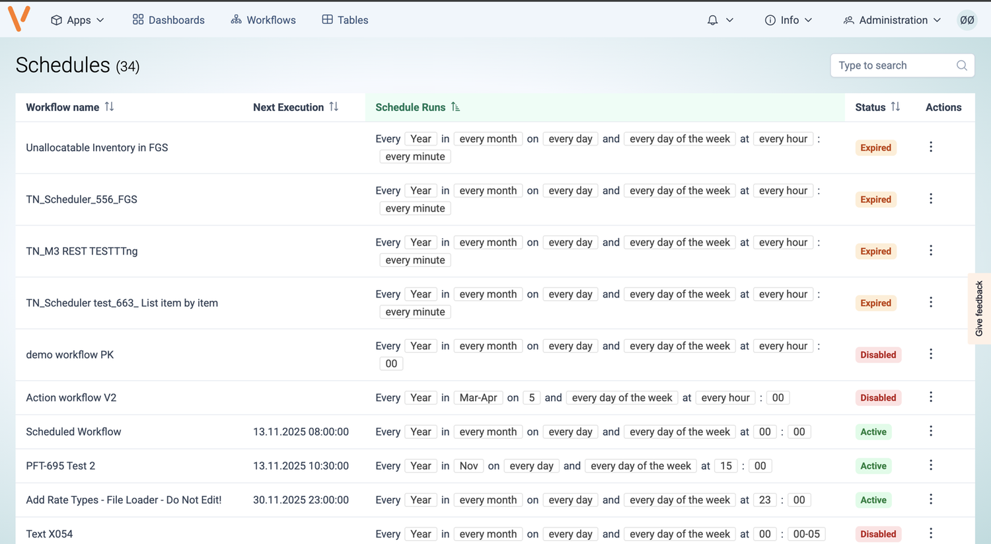Open actions menu for TN_Scheduler_556_FGS

click(x=931, y=198)
